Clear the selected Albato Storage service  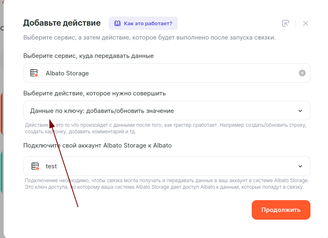302,73
